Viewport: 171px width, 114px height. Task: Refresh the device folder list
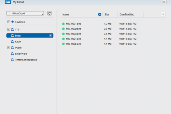tap(49, 13)
